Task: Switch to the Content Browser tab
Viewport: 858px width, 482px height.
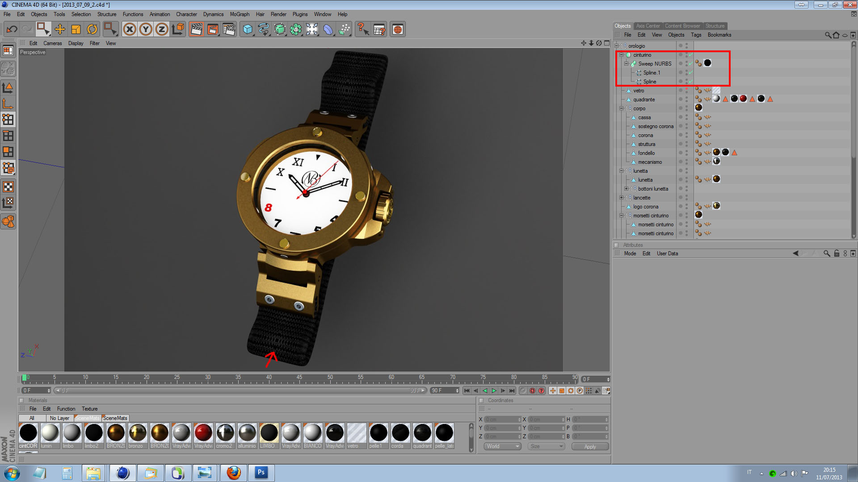Action: click(x=682, y=26)
